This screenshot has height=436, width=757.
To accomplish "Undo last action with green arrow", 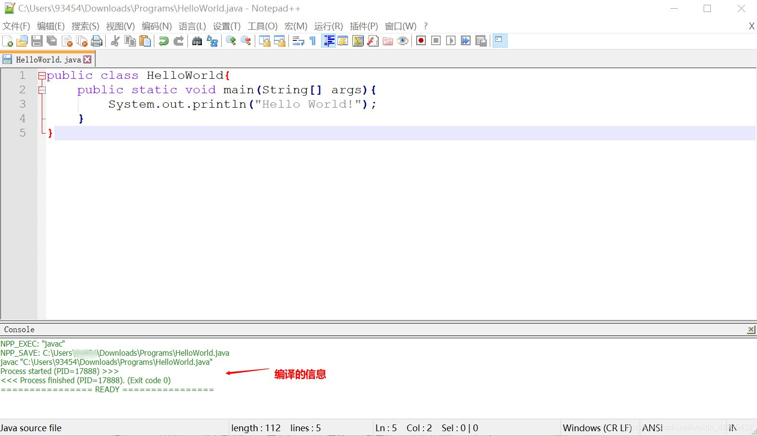I will 163,41.
